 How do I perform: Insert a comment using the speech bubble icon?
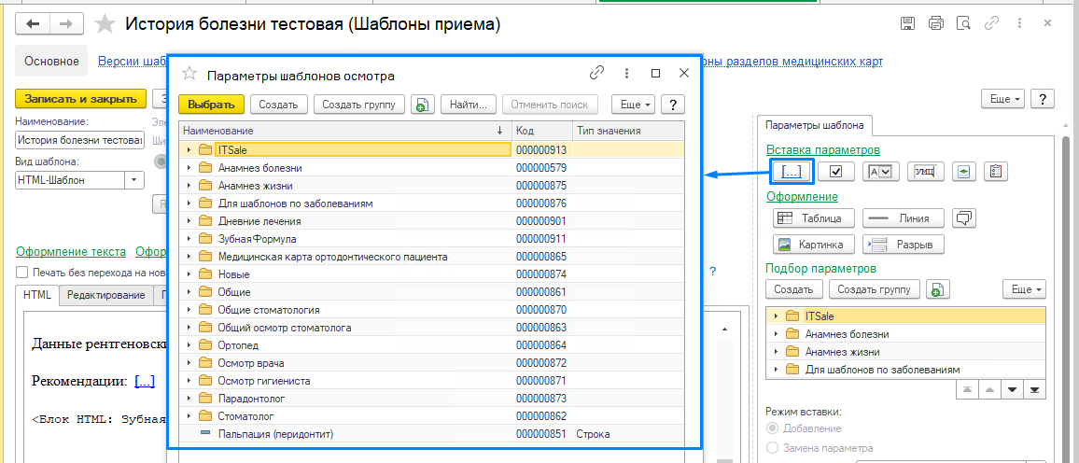click(x=964, y=218)
